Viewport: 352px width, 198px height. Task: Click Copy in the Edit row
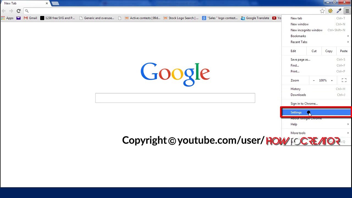[x=329, y=51]
